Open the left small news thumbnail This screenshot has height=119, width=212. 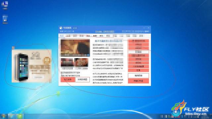coord(67,62)
